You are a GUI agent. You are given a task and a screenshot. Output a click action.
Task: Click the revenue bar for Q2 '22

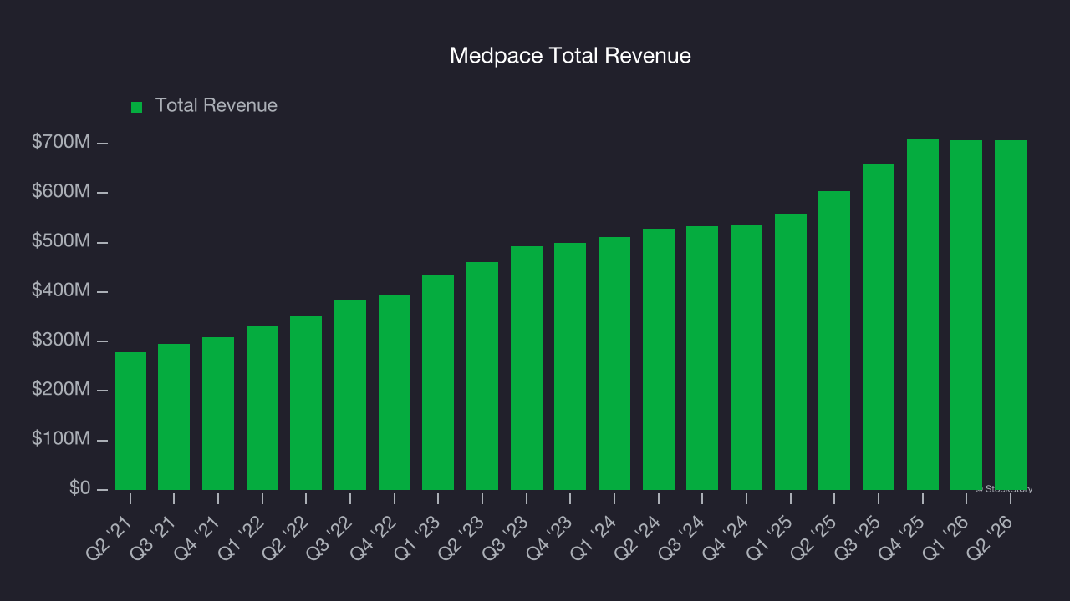[306, 403]
